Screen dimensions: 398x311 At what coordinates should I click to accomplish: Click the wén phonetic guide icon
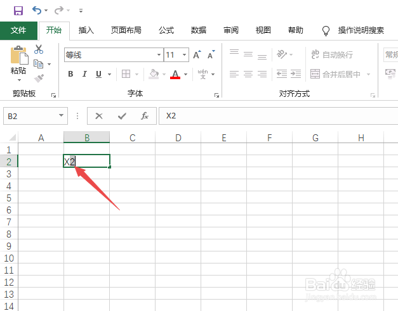tap(202, 74)
